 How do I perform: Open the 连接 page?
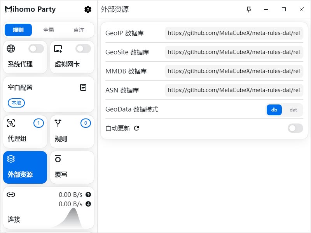click(x=49, y=208)
